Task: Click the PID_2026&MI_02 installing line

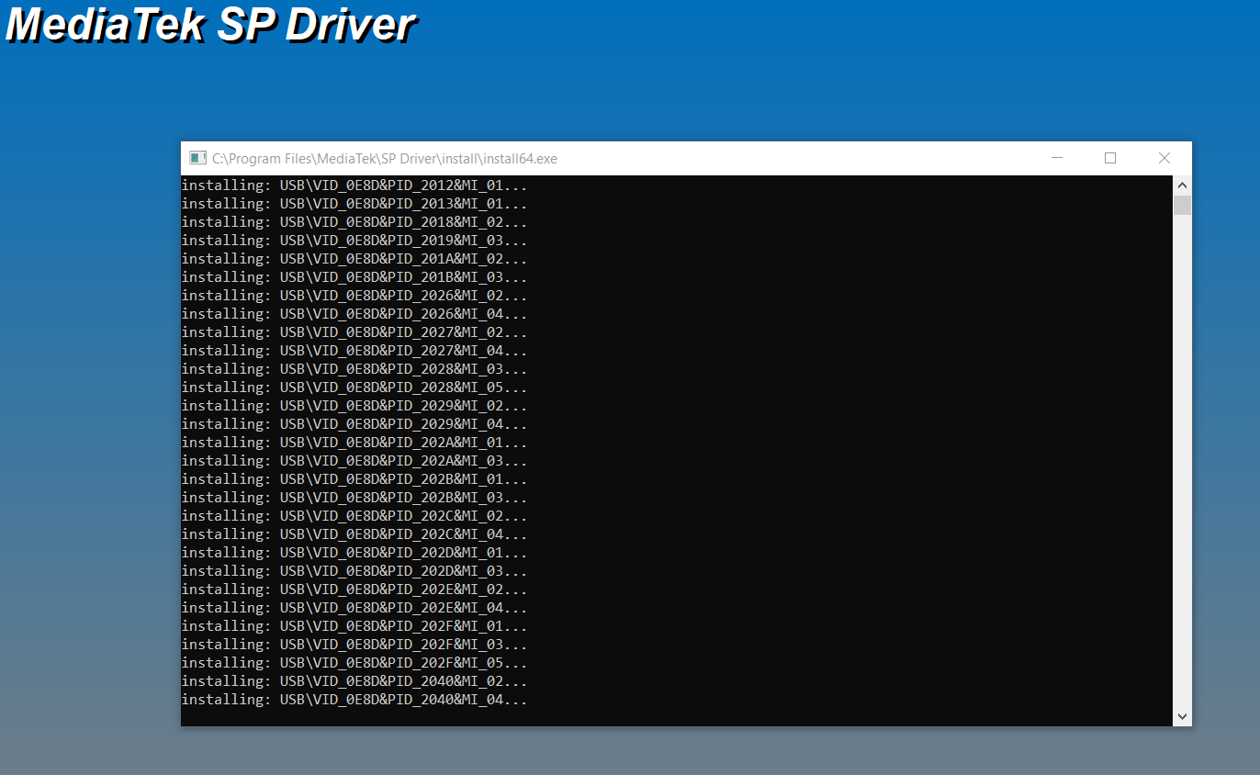Action: click(354, 296)
